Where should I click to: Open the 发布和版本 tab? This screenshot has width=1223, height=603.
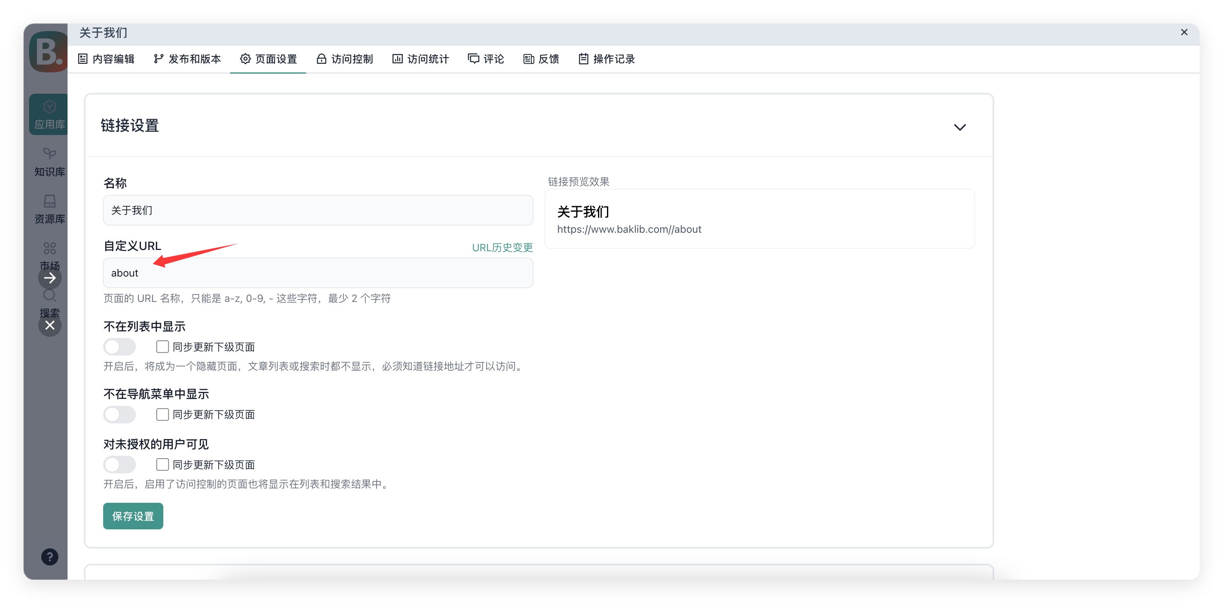(x=187, y=59)
